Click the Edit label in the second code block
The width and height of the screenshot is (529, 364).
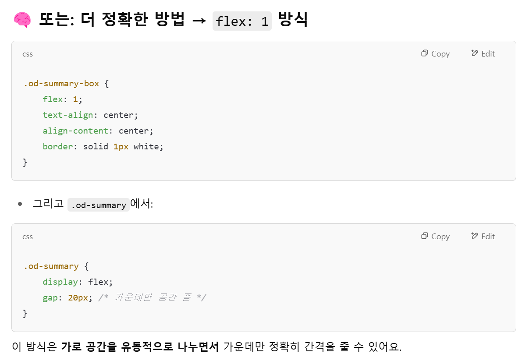(x=488, y=237)
